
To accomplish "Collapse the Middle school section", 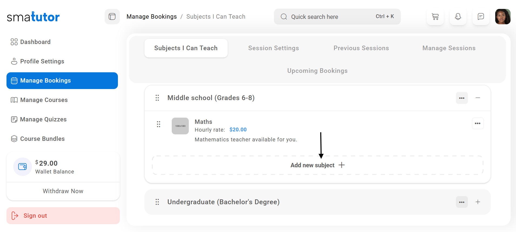I will tap(478, 98).
